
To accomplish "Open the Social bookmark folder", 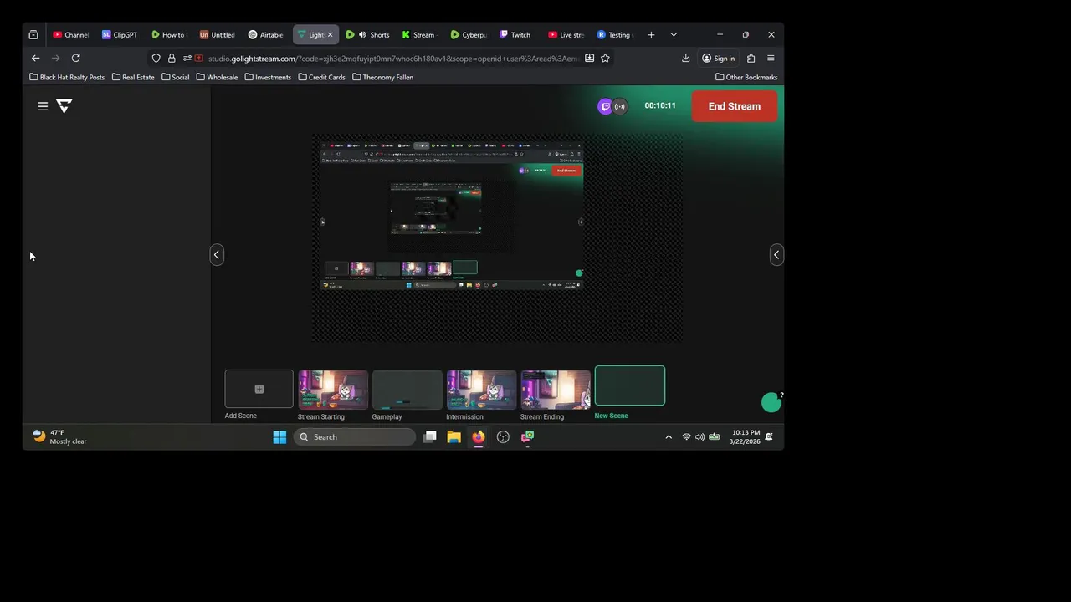I will (x=175, y=77).
